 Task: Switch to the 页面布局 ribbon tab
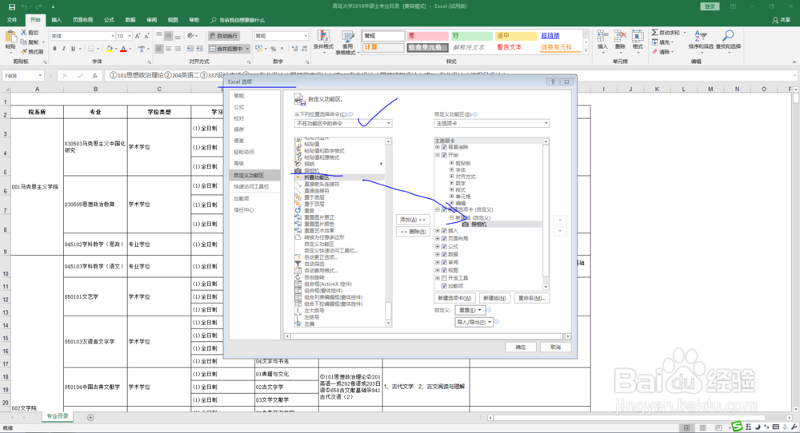pyautogui.click(x=82, y=20)
